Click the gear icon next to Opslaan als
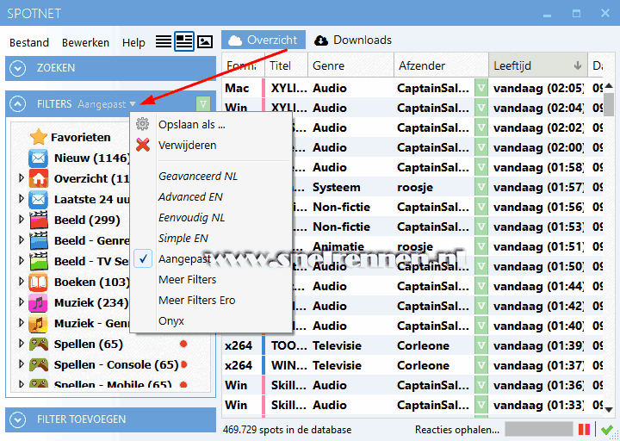 (143, 124)
